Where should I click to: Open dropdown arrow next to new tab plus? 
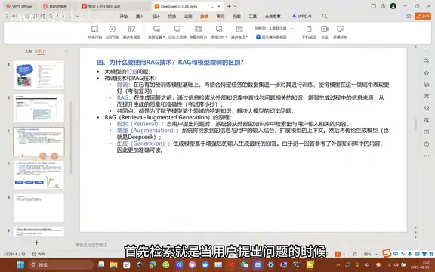[235, 6]
